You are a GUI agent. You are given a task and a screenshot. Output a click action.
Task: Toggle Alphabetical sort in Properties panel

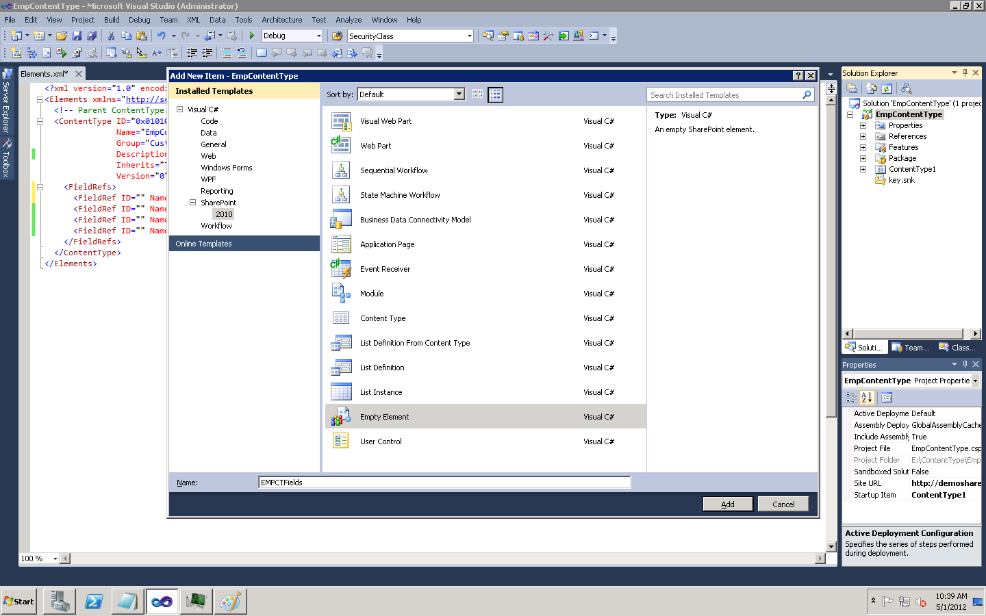click(867, 398)
